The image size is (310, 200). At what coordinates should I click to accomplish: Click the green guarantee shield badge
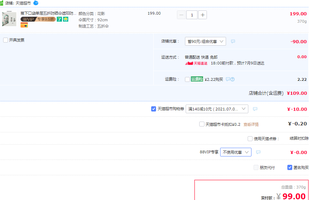65,19
